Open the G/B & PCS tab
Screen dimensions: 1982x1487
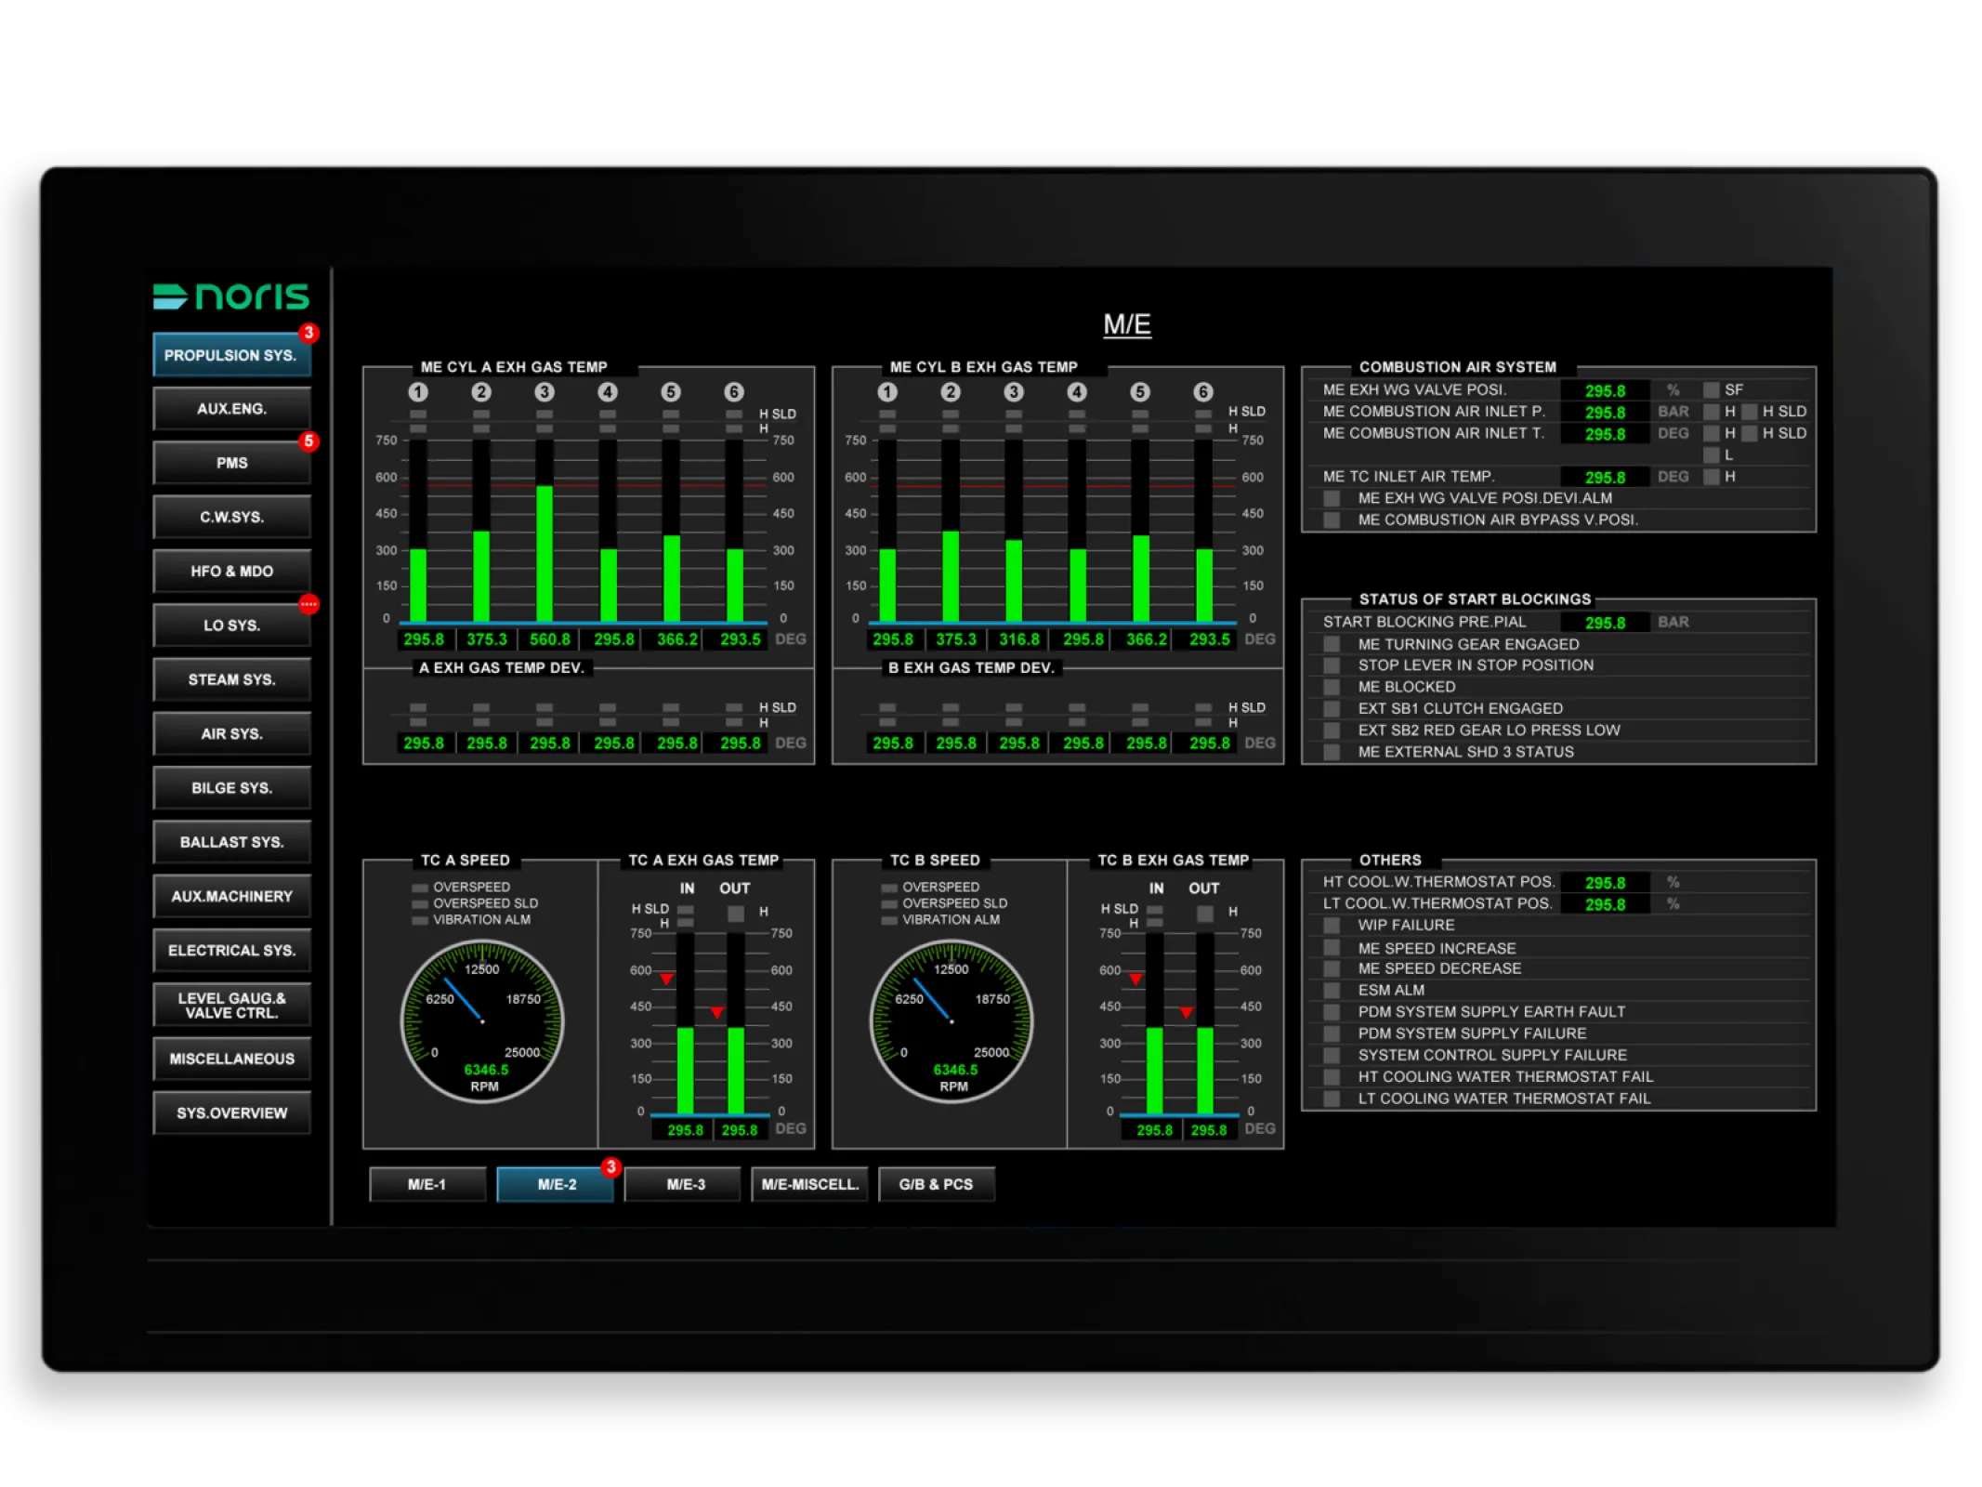coord(936,1183)
